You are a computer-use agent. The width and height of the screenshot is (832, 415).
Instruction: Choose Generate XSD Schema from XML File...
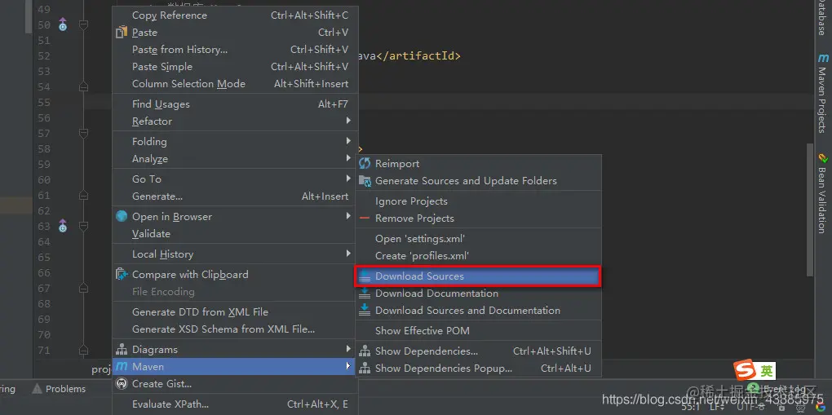point(235,329)
